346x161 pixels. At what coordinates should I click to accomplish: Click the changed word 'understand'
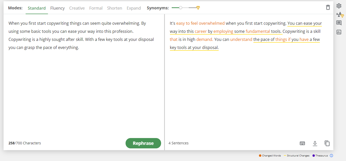tap(241, 39)
